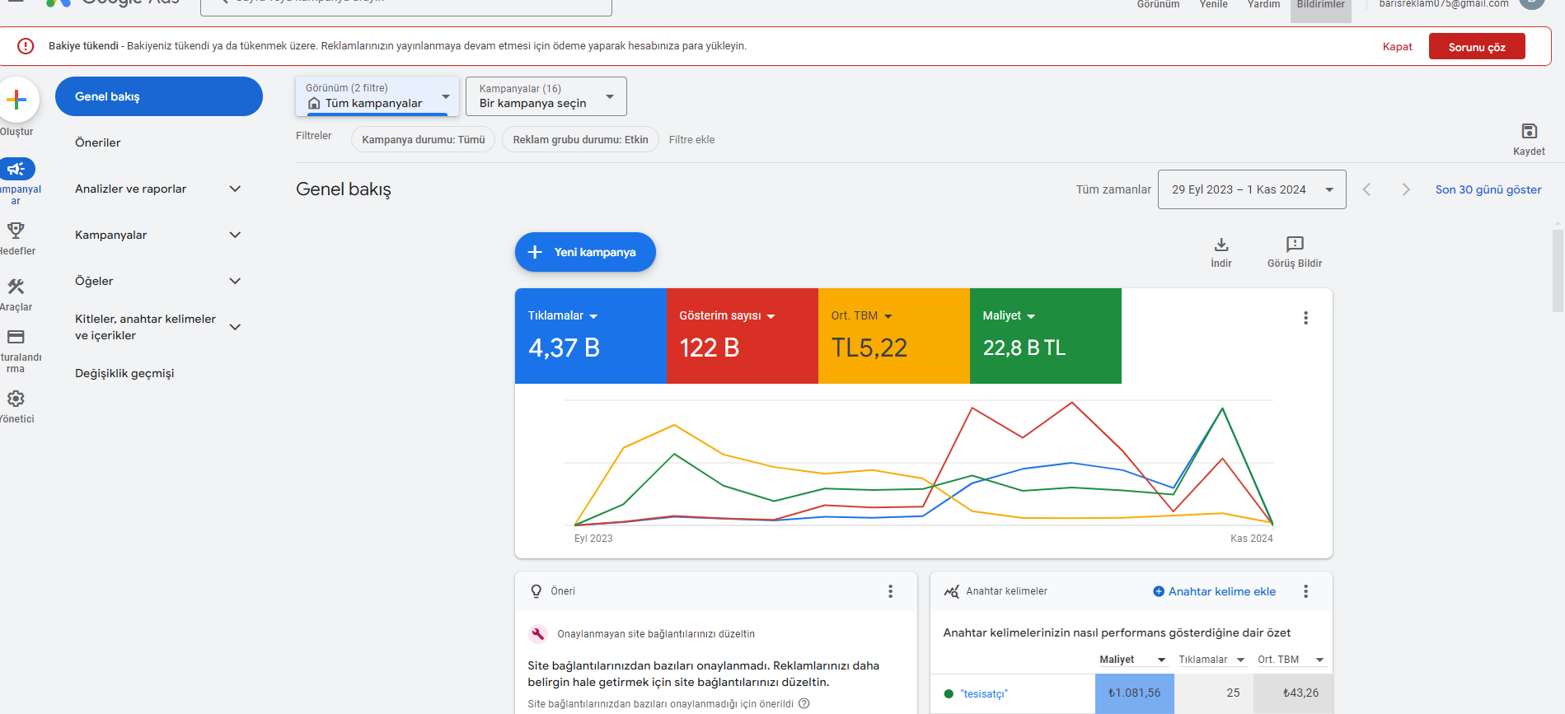
Task: Open the Ort. TBM column dropdown in keywords table
Action: point(1319,660)
